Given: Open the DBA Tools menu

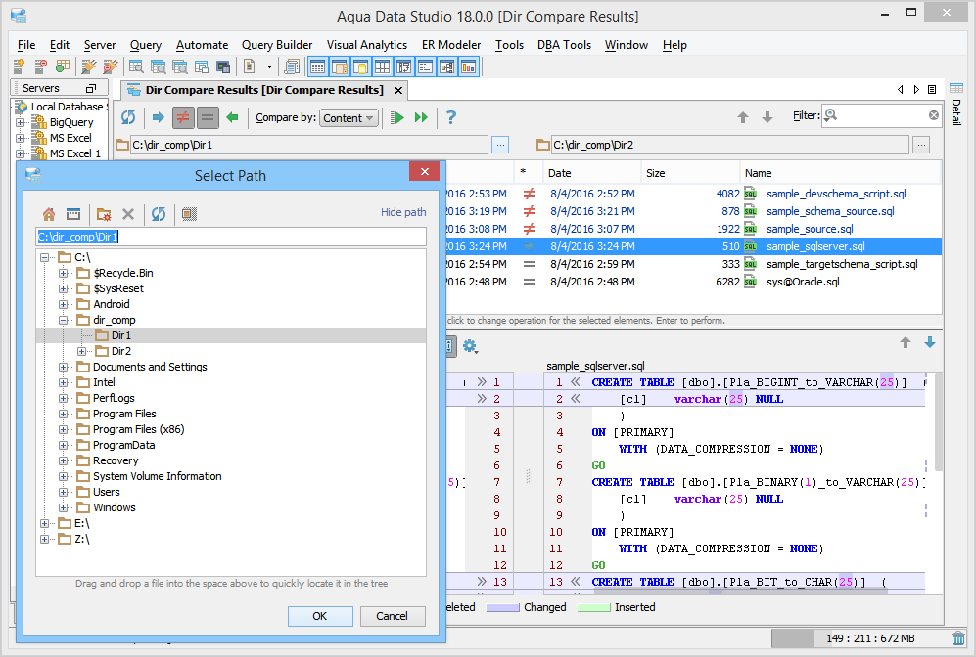Looking at the screenshot, I should 564,45.
